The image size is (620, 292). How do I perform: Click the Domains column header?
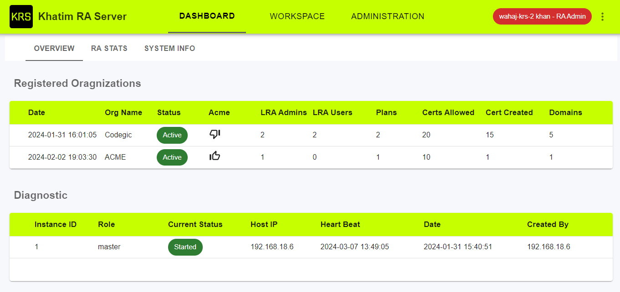click(x=566, y=113)
